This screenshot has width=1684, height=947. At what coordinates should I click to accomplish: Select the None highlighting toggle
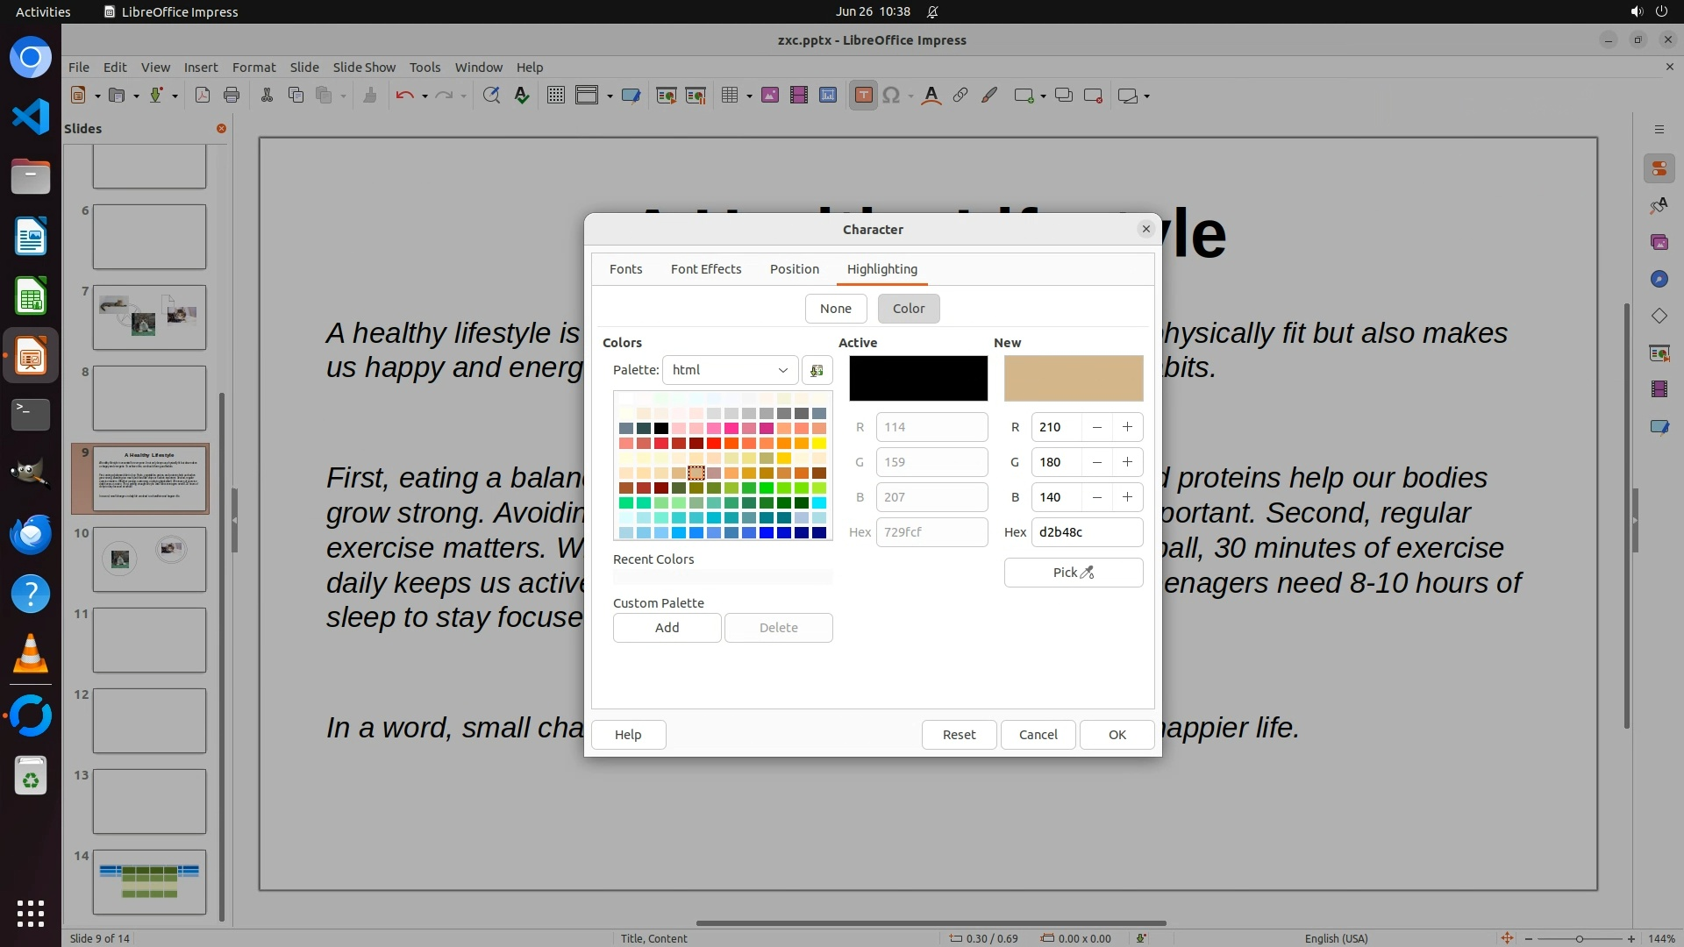pos(835,309)
